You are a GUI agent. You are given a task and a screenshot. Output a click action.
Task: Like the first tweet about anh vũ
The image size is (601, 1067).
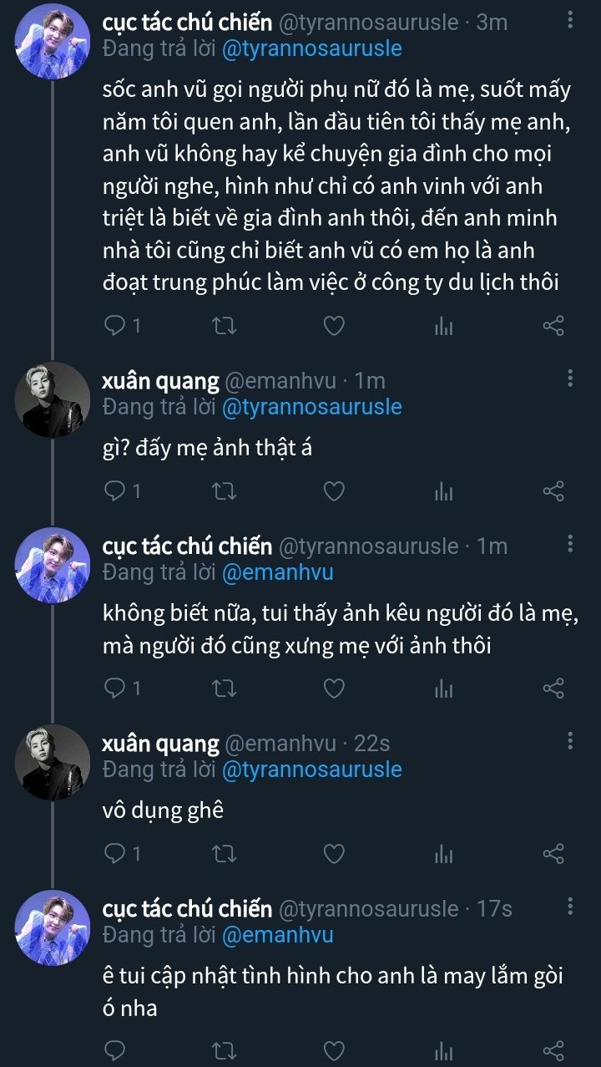(334, 327)
